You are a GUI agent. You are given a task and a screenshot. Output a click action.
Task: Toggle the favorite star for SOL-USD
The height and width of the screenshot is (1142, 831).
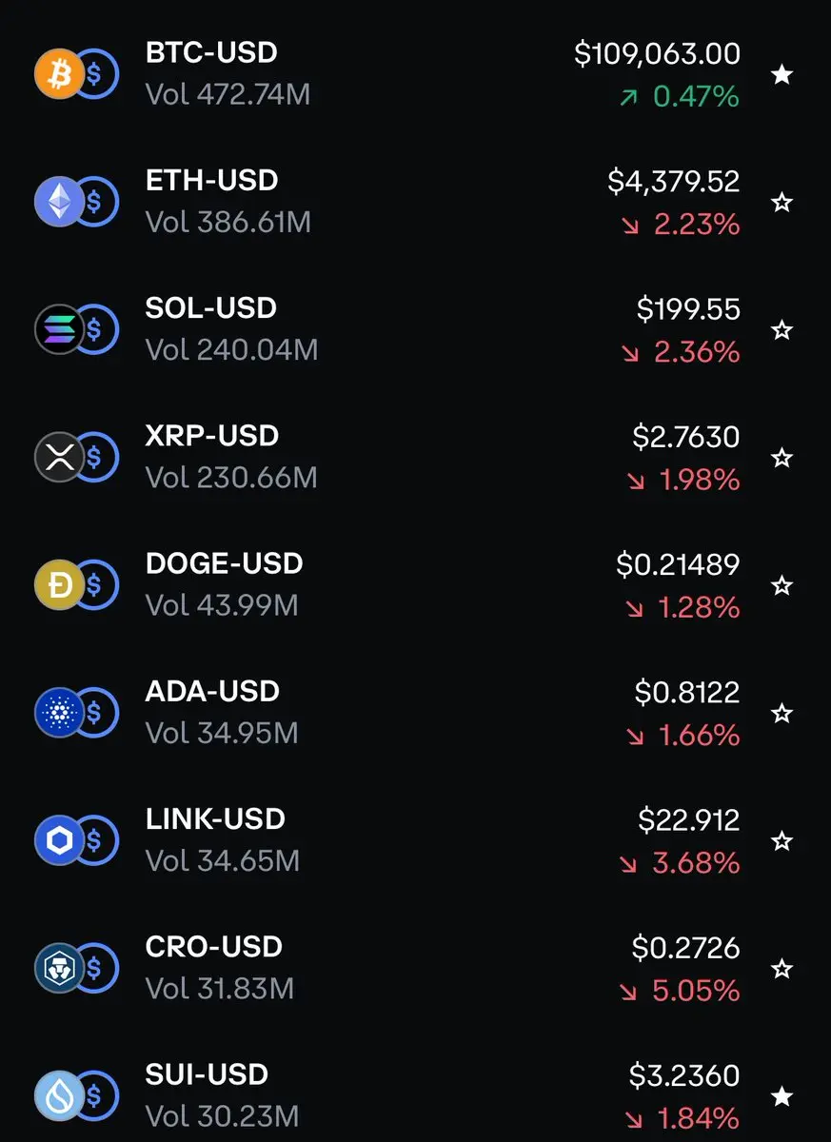tap(782, 329)
